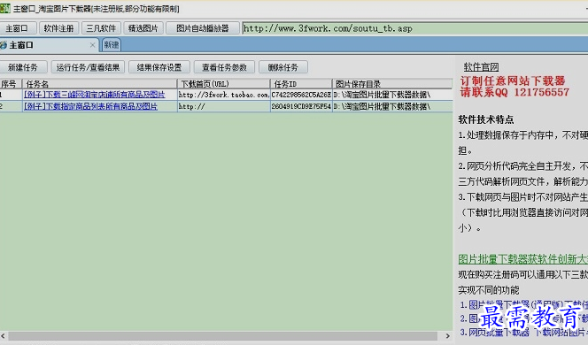Click 请联系QQ 121756557 text
The height and width of the screenshot is (345, 588).
coord(514,92)
